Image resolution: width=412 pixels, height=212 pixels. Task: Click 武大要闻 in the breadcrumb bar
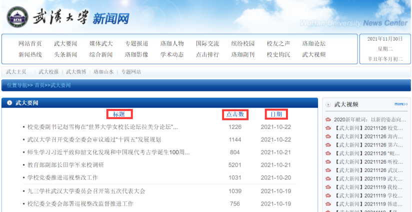pos(60,85)
